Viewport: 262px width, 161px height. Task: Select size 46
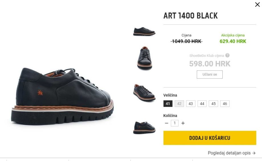(225, 104)
